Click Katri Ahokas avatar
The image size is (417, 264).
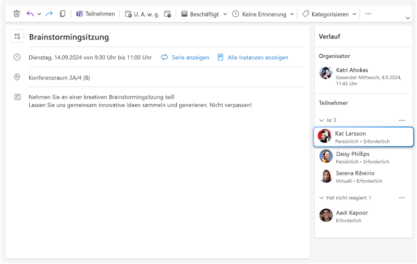point(326,73)
